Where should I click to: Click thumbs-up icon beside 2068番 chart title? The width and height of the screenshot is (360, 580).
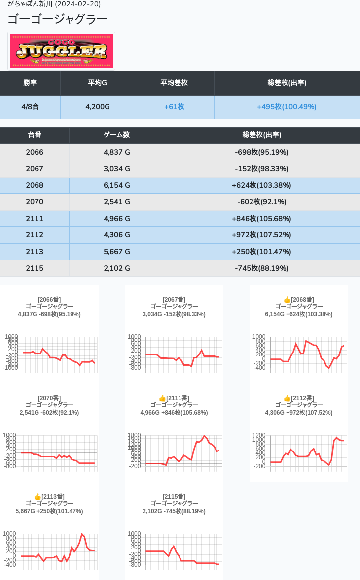coord(287,300)
